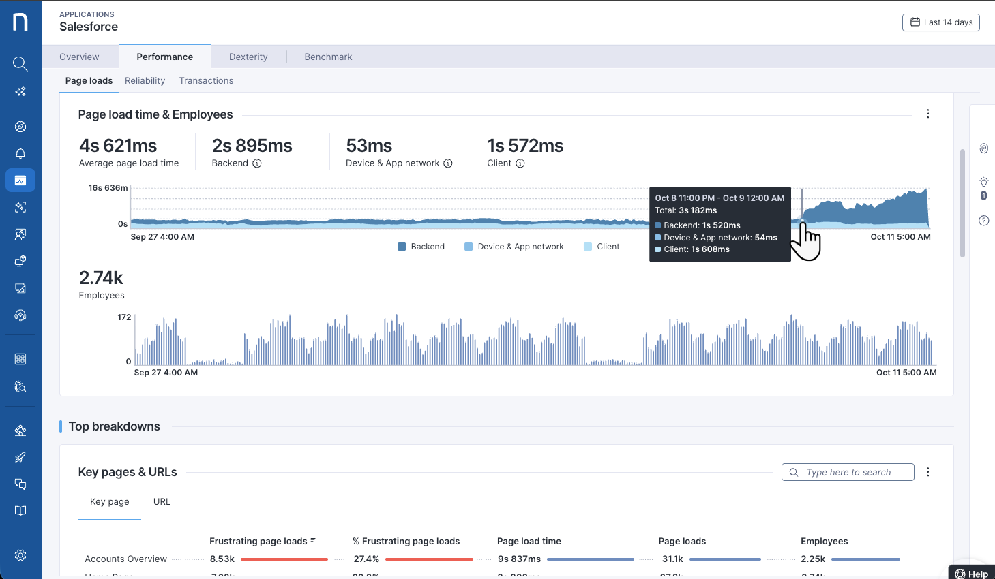The width and height of the screenshot is (995, 579).
Task: Open the three-dot menu of Page load time panel
Action: (928, 114)
